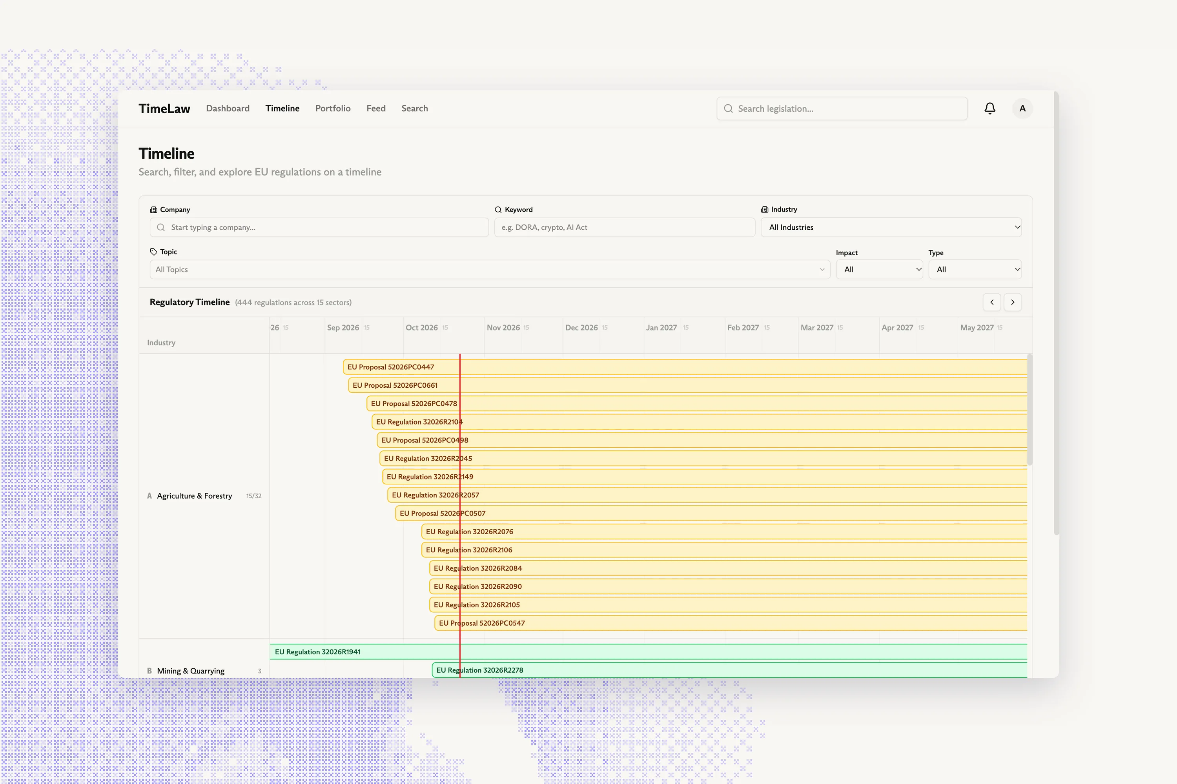Open EU Regulation 32026R2106 bar
The height and width of the screenshot is (784, 1177).
click(724, 550)
